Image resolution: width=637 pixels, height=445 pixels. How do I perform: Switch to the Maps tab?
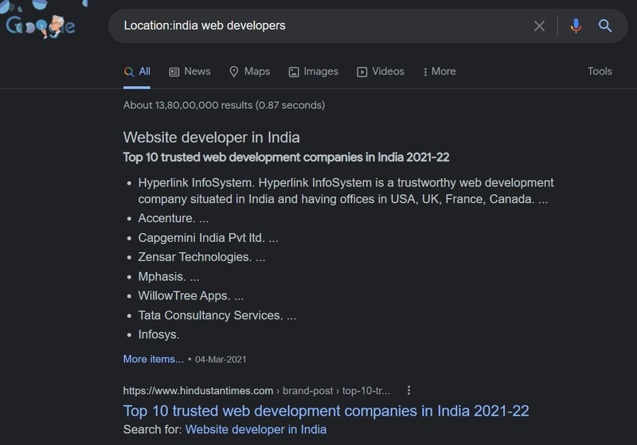point(249,72)
